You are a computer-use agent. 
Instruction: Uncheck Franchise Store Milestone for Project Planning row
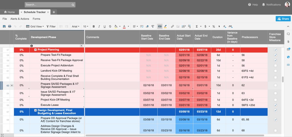(x=275, y=50)
